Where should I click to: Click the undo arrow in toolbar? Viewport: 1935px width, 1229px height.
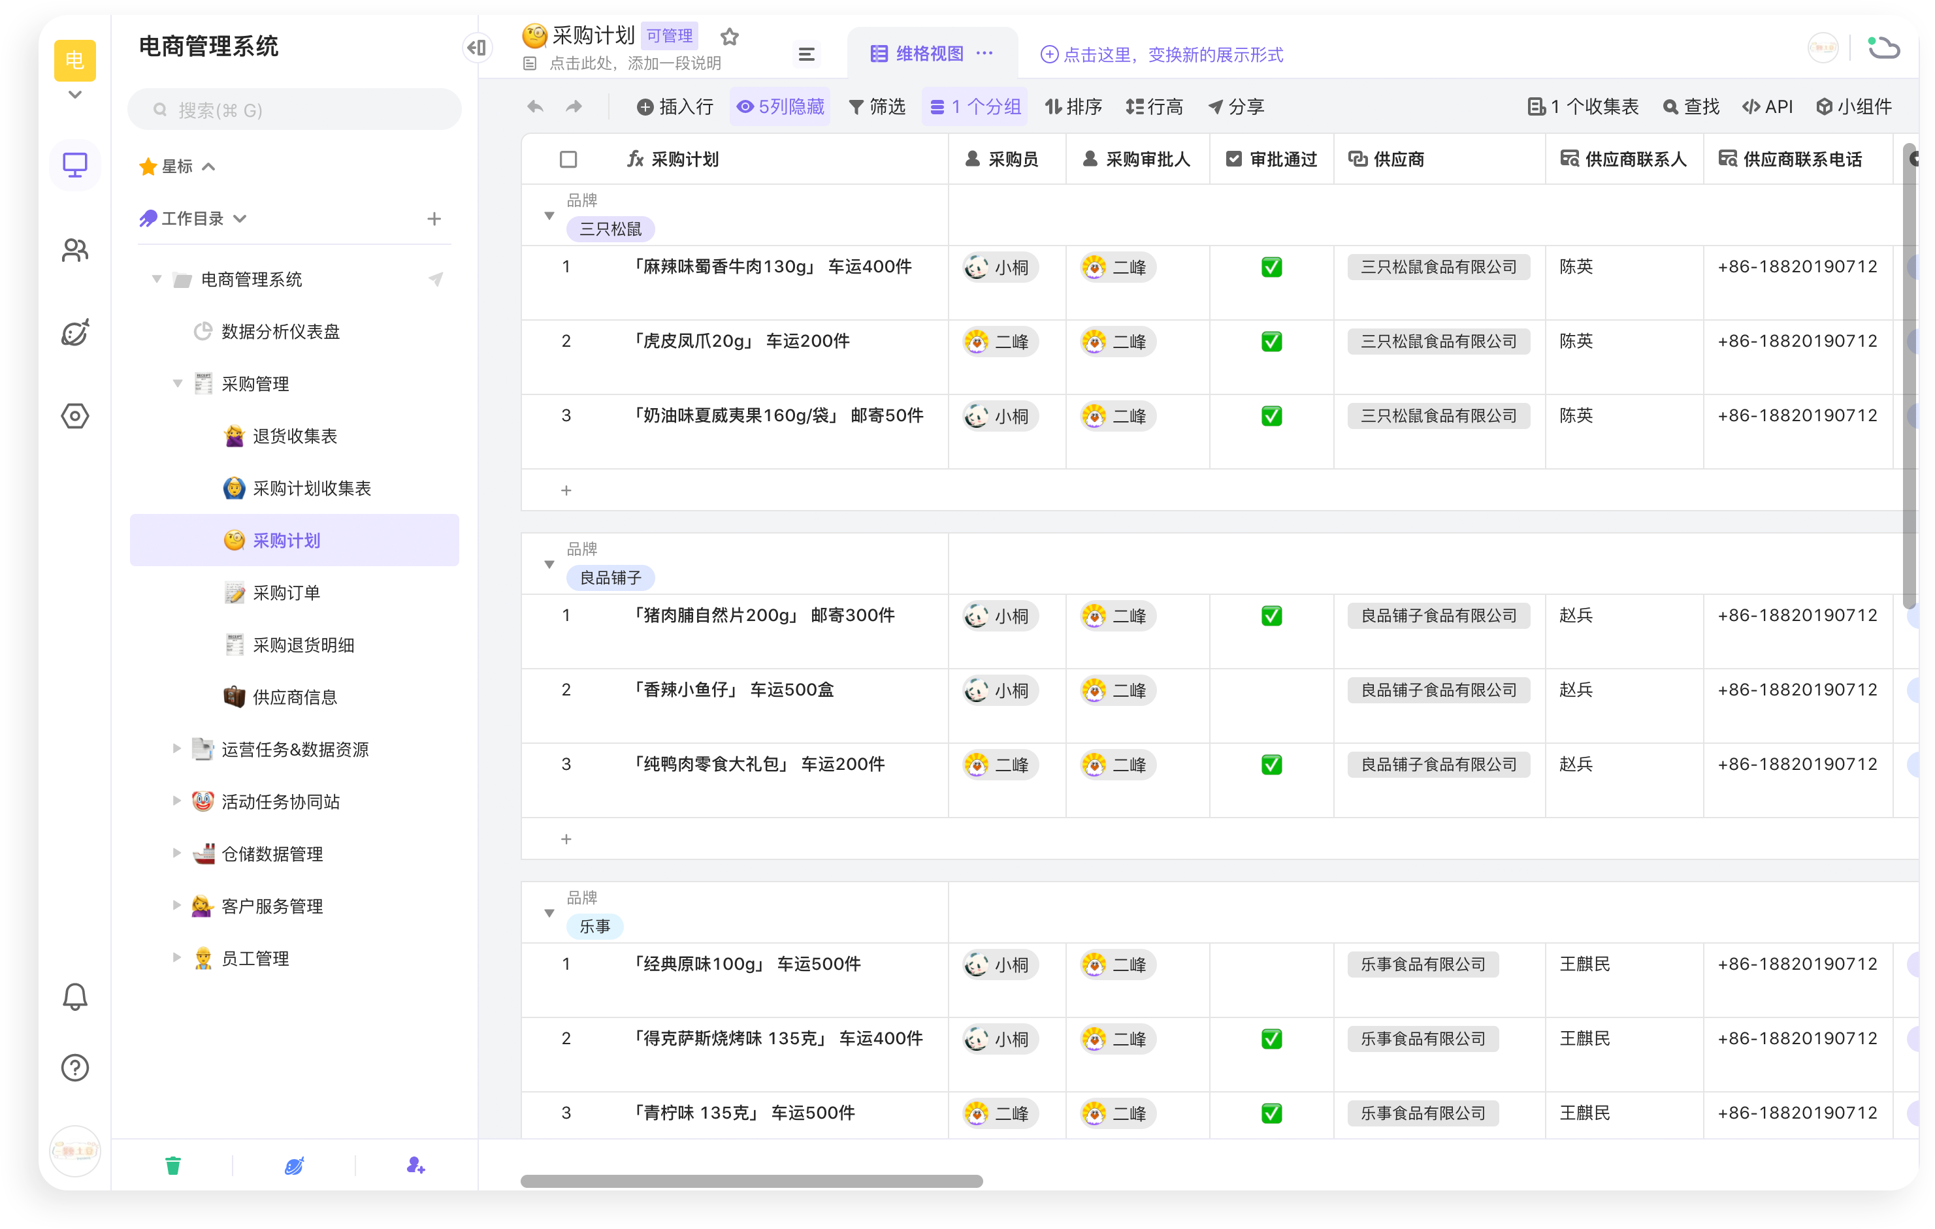pyautogui.click(x=535, y=106)
